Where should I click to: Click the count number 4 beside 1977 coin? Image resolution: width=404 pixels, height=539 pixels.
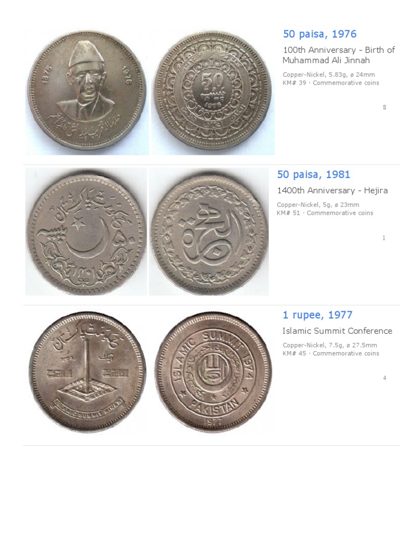pyautogui.click(x=385, y=378)
